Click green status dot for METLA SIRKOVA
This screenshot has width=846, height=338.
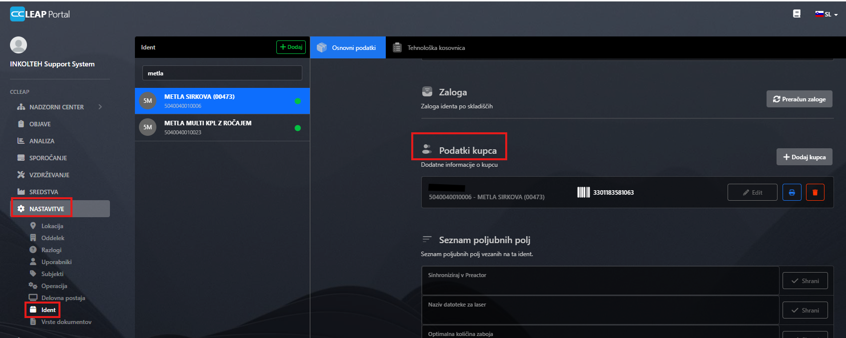(297, 101)
